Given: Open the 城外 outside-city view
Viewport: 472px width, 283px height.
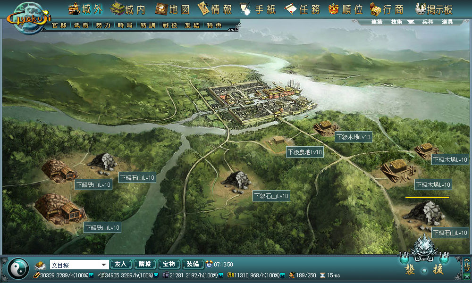Looking at the screenshot, I should click(x=85, y=9).
